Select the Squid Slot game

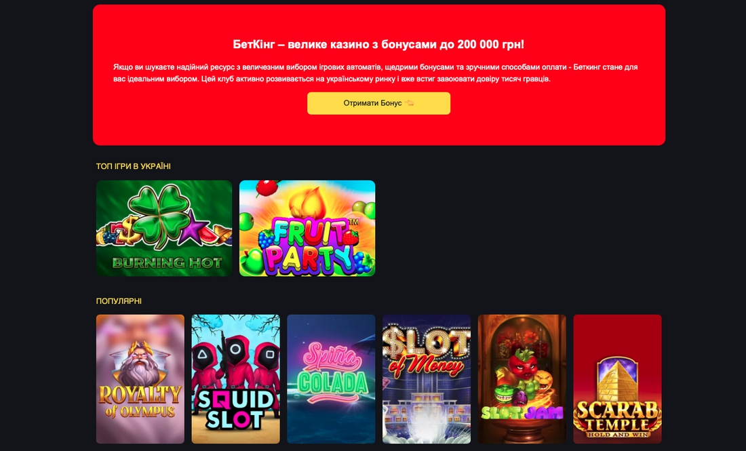coord(235,379)
